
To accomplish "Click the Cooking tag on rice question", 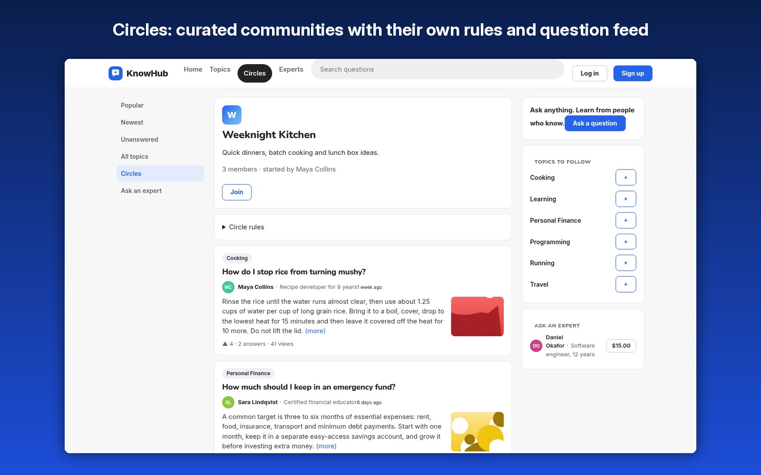I will pos(237,258).
